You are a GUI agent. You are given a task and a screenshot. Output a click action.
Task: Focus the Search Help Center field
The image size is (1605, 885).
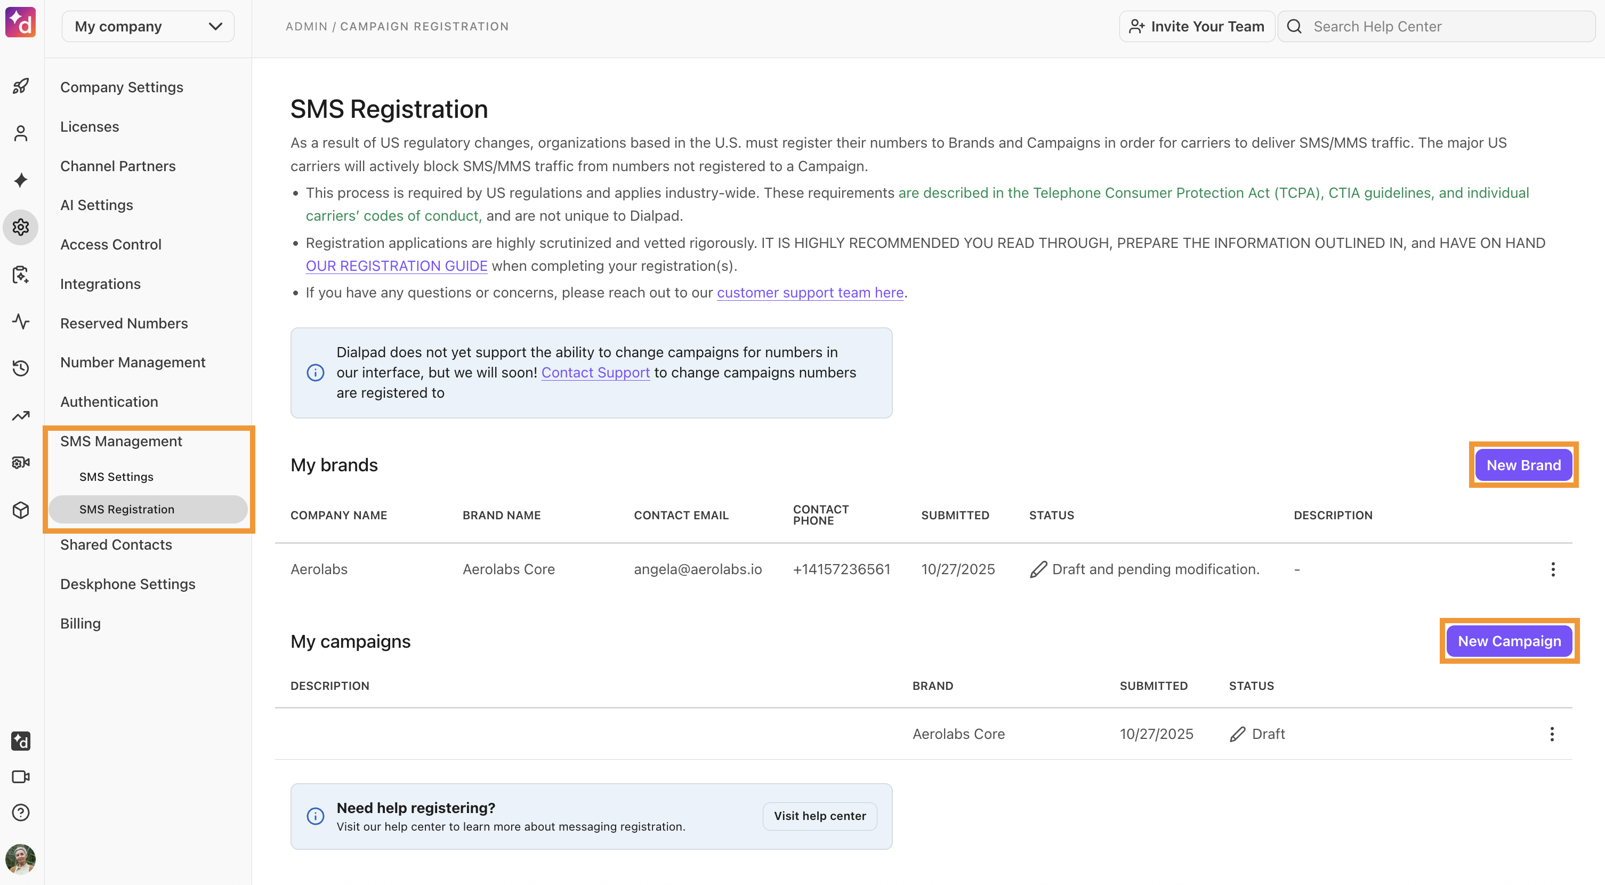[1437, 26]
